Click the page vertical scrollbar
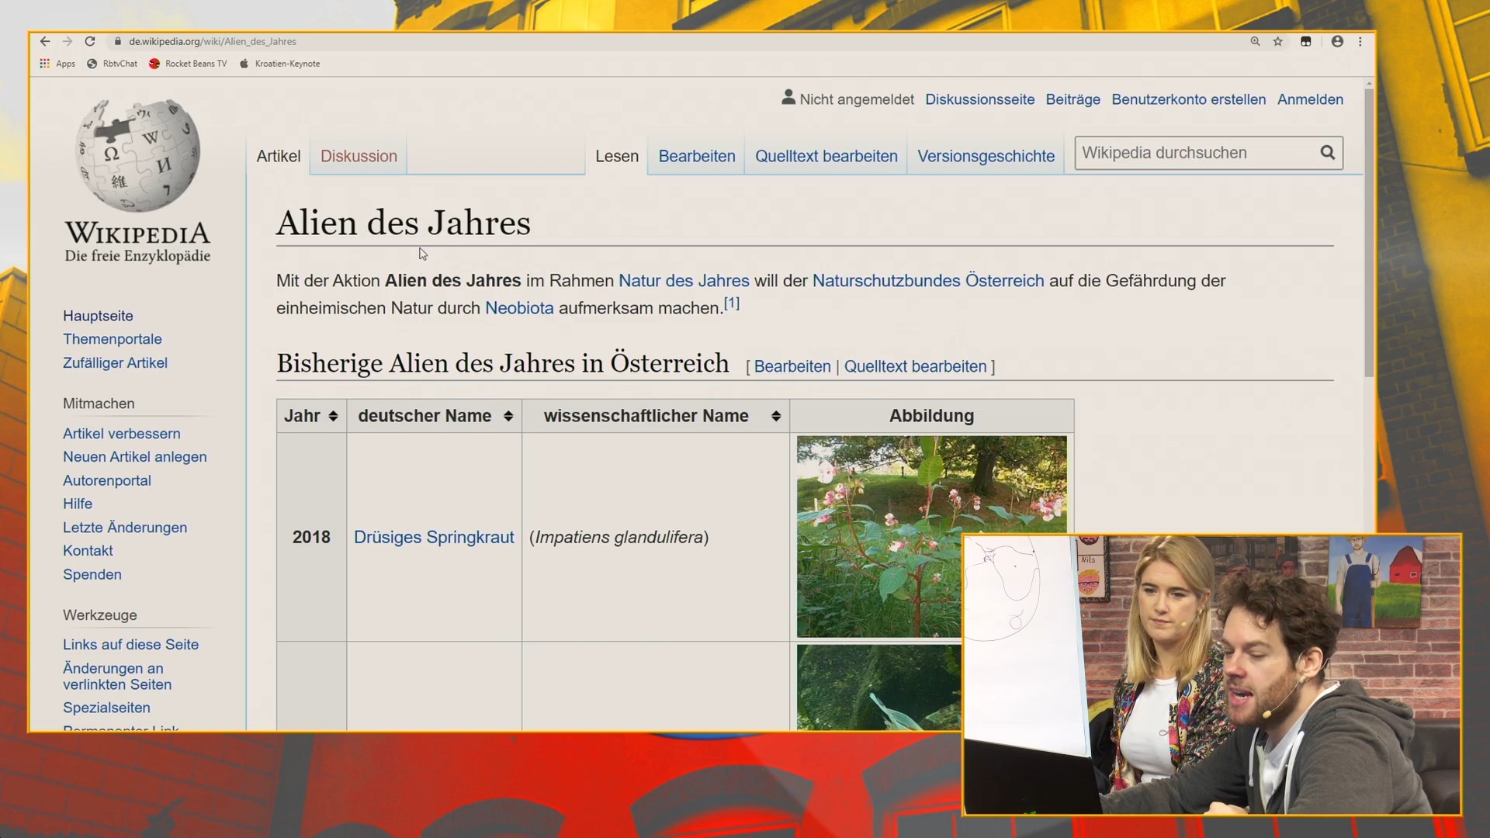Viewport: 1490px width, 838px height. (x=1369, y=233)
